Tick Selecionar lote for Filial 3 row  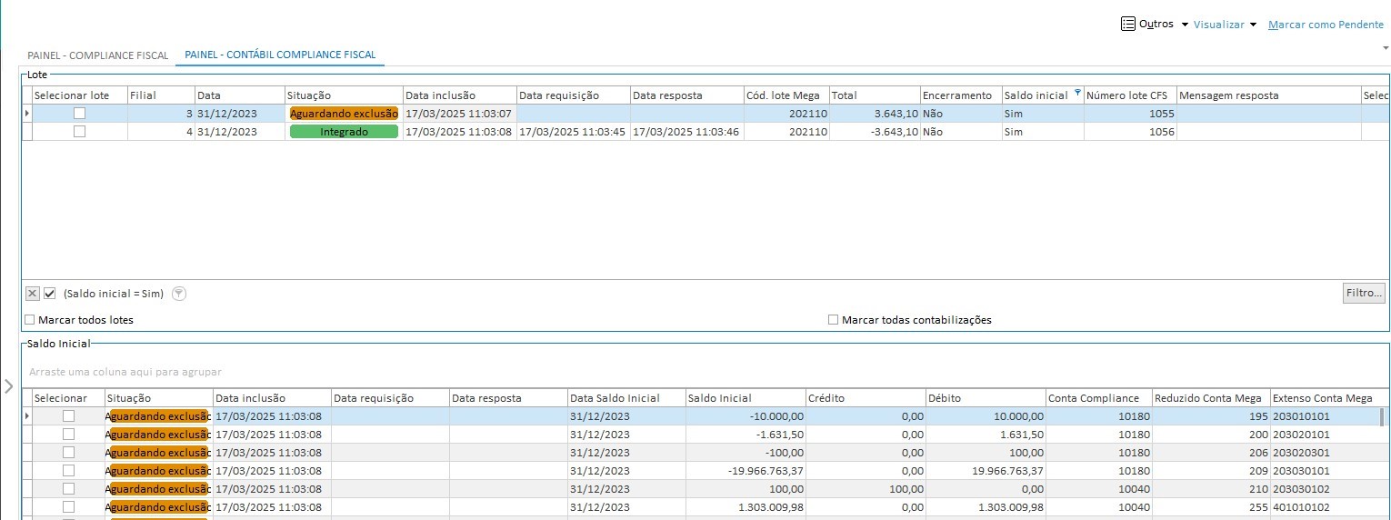pyautogui.click(x=79, y=114)
